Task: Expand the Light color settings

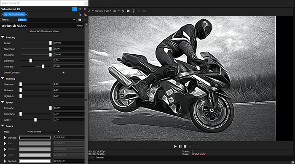Action: point(5,155)
